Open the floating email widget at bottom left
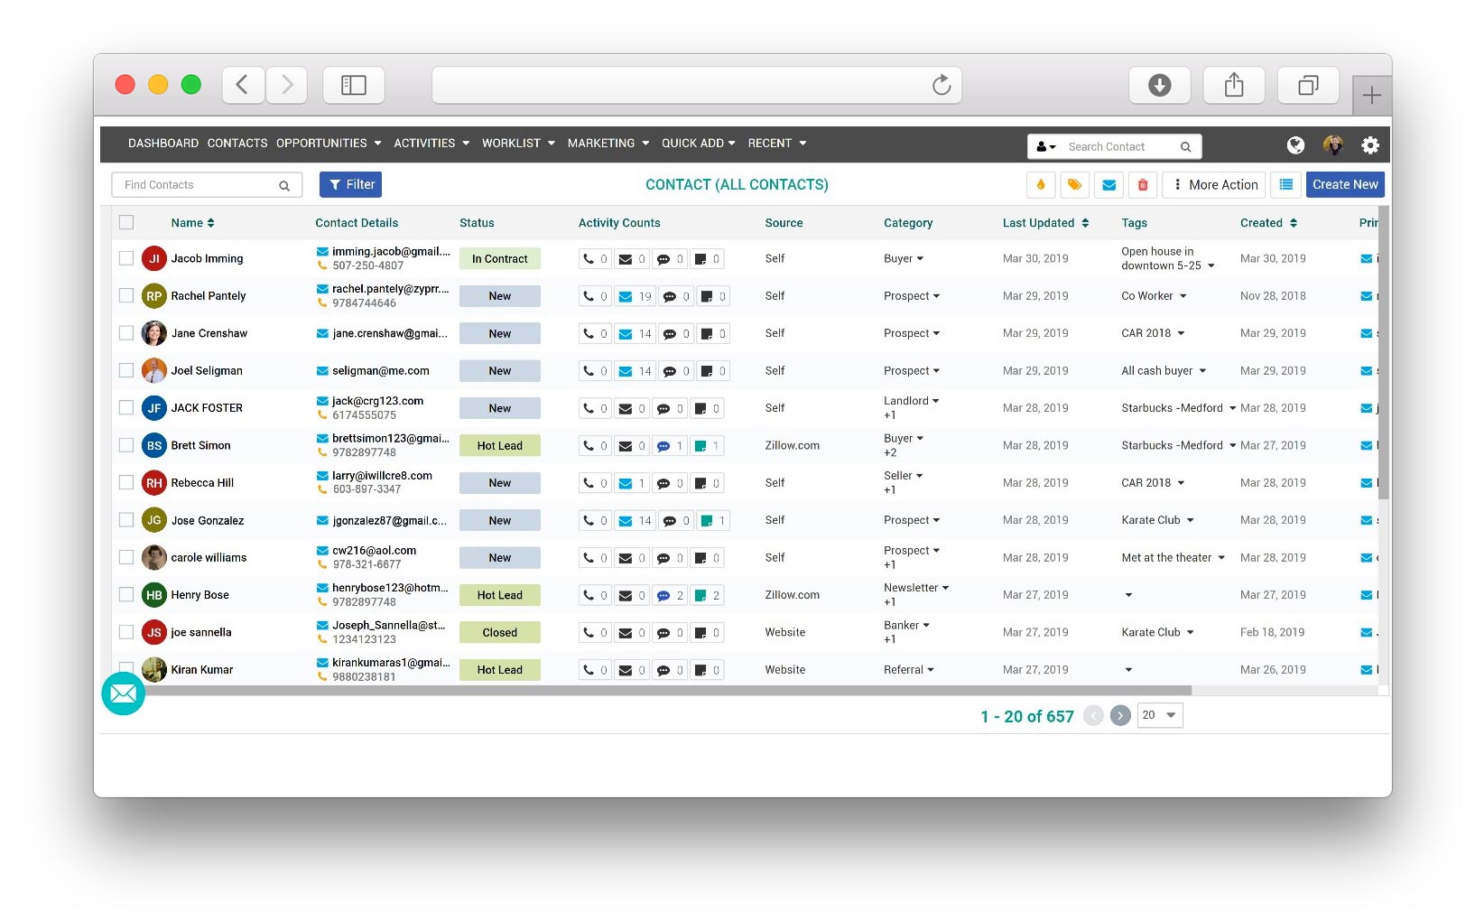The width and height of the screenshot is (1475, 912). pyautogui.click(x=123, y=693)
